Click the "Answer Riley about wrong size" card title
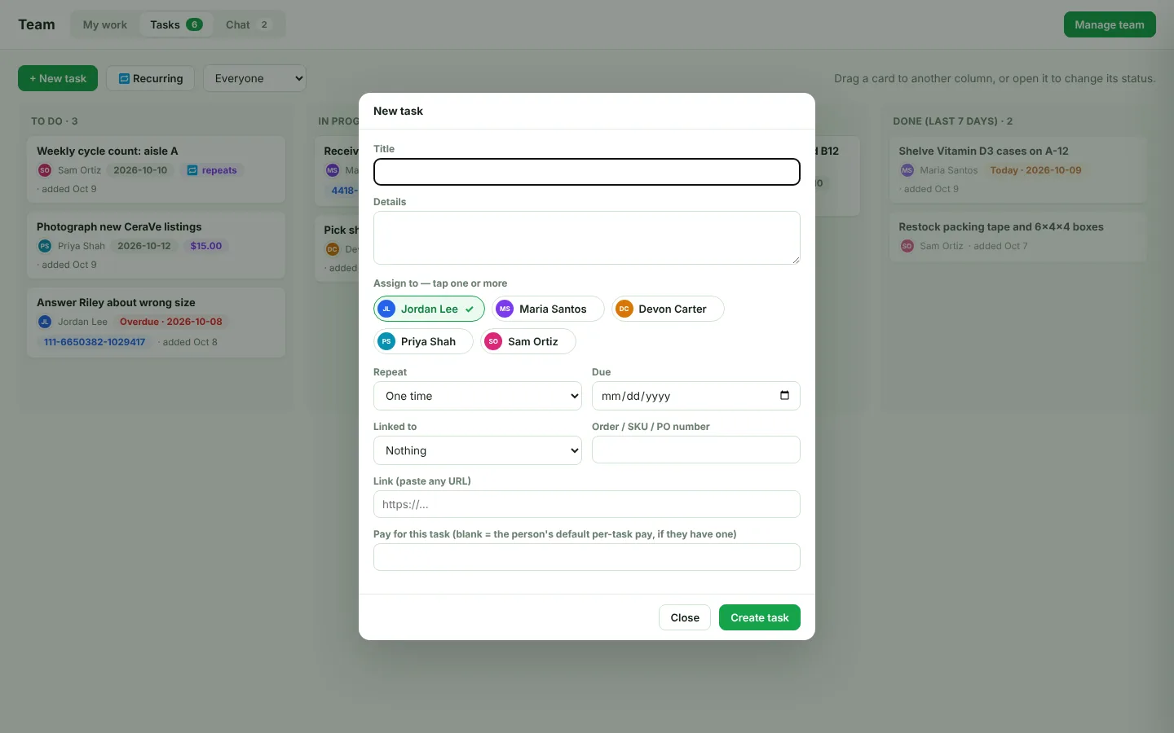 [x=116, y=302]
